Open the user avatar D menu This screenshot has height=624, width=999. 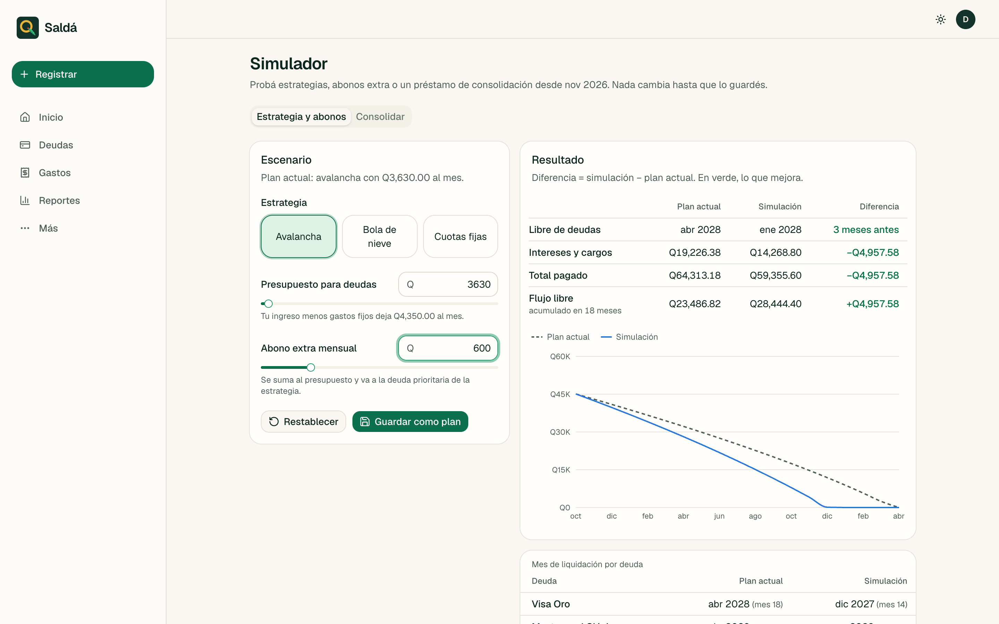(x=966, y=19)
